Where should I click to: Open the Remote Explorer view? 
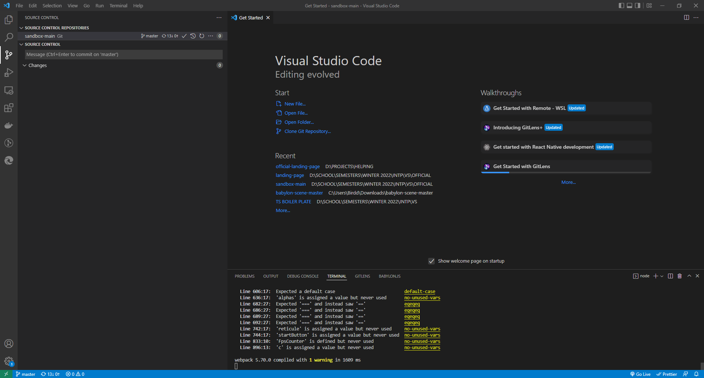pyautogui.click(x=9, y=90)
